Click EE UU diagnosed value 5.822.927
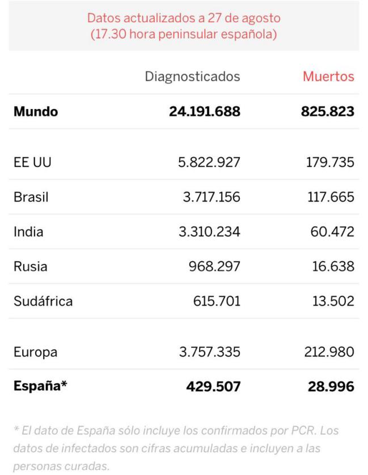The width and height of the screenshot is (368, 475). click(x=209, y=162)
